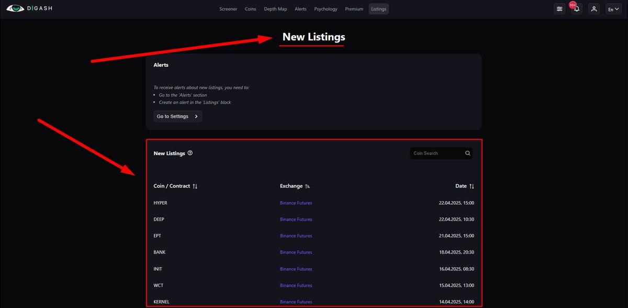Click the date 22.04.2025, 15:00

pos(456,203)
